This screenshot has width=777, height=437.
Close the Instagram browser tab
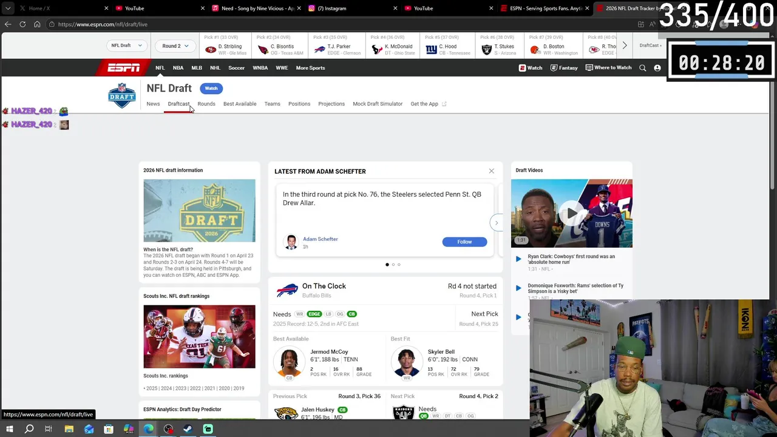[395, 8]
